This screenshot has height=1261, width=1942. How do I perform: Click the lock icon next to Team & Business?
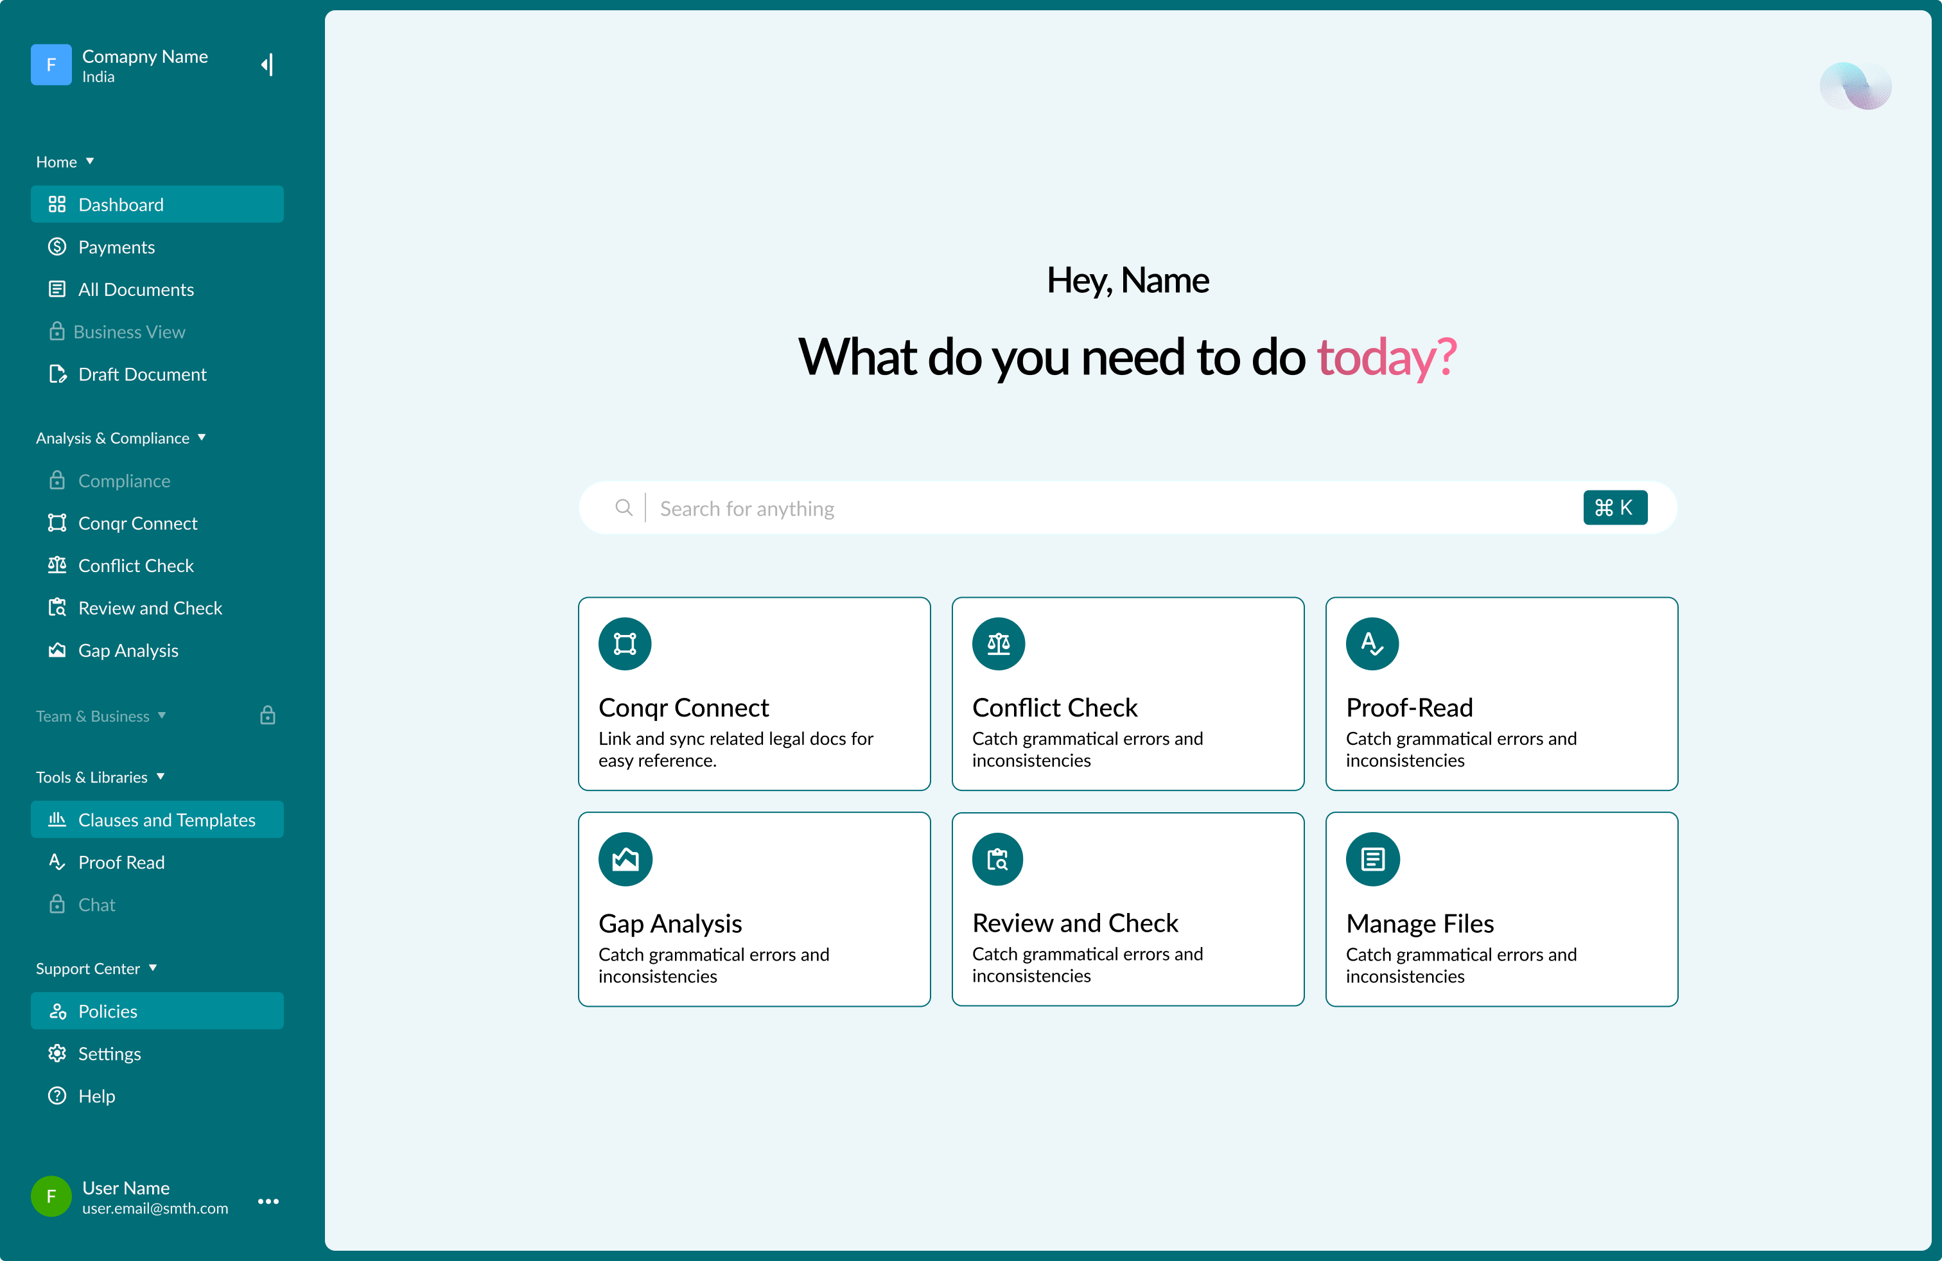pos(268,715)
